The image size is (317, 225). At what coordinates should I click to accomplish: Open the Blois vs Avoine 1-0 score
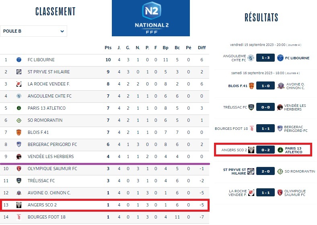coord(266,85)
